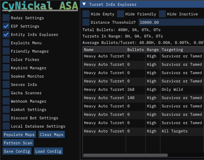Image resolution: width=204 pixels, height=160 pixels.
Task: Click the Targeting column header
Action: click(172, 50)
